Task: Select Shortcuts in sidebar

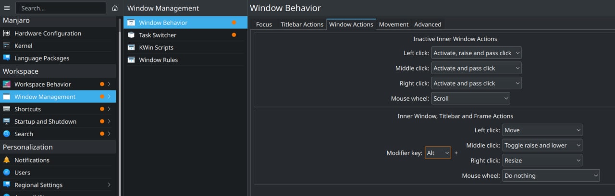Action: tap(58, 109)
